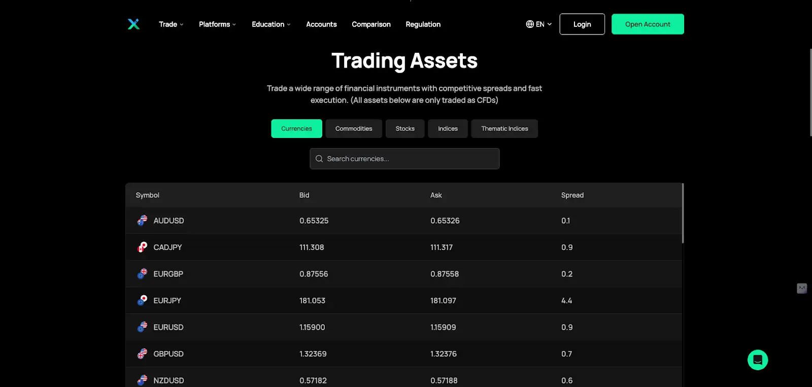Show the Thematic Indices tab
Image resolution: width=812 pixels, height=387 pixels.
click(504, 129)
